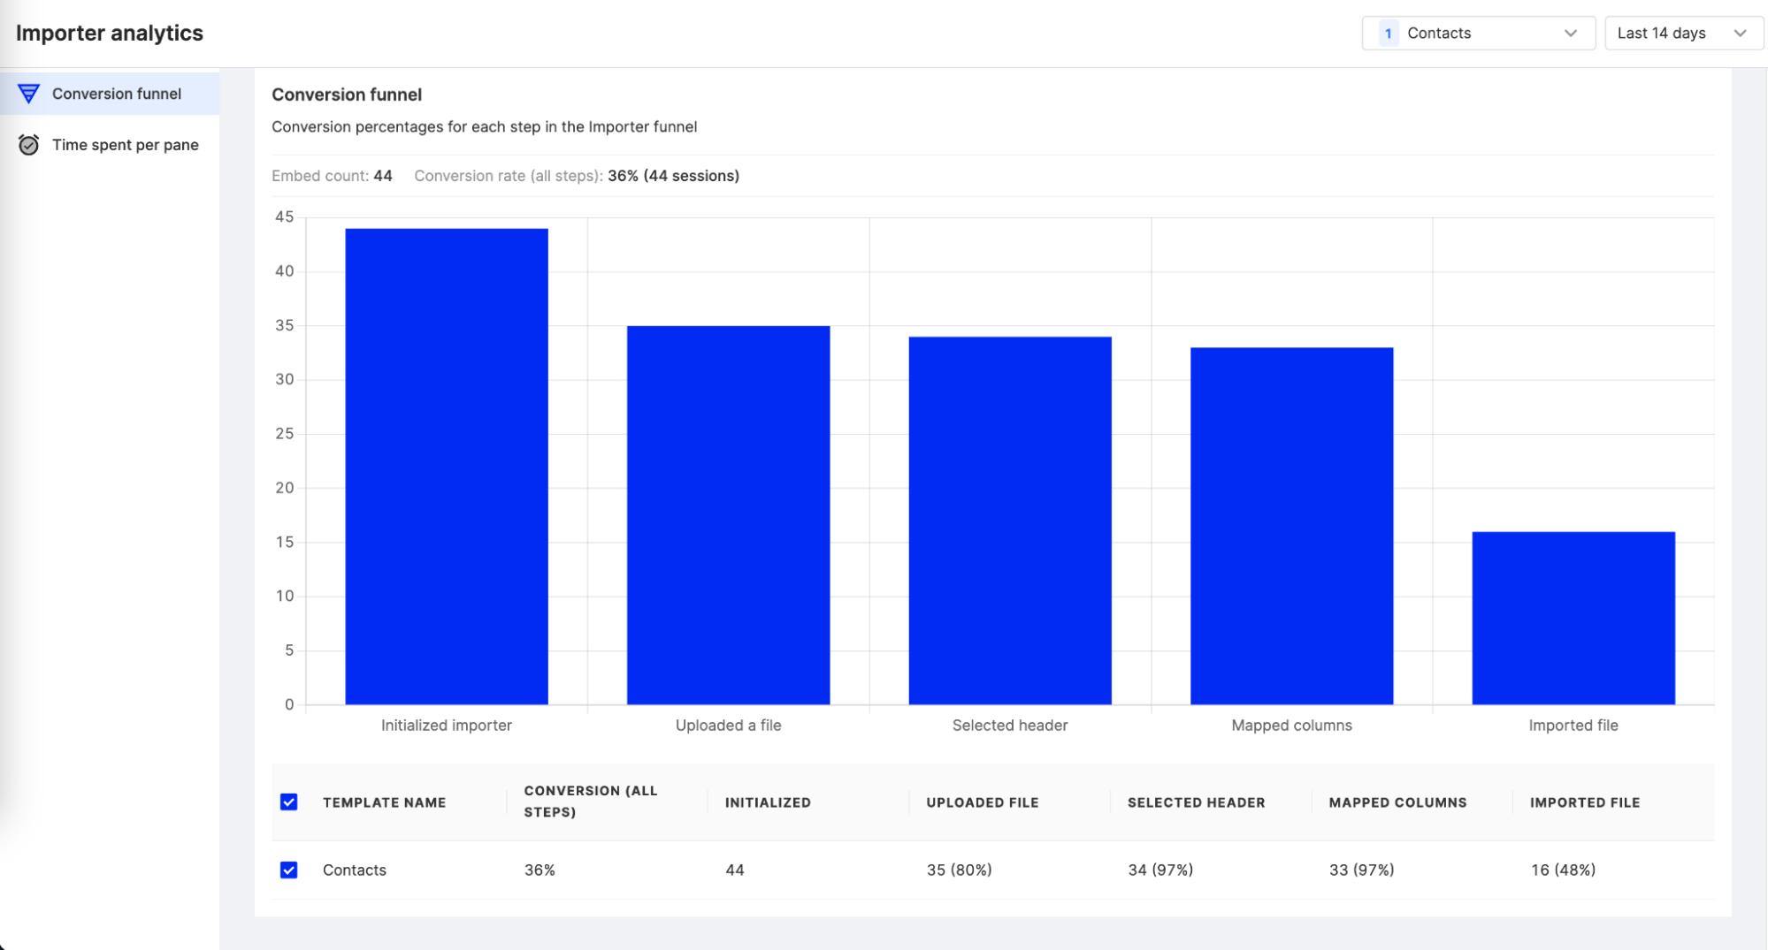
Task: Click the Uploaded File column header
Action: pyautogui.click(x=983, y=802)
